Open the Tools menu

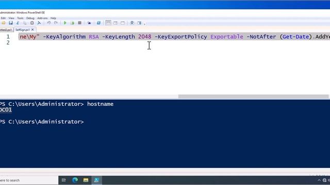pyautogui.click(x=20, y=18)
